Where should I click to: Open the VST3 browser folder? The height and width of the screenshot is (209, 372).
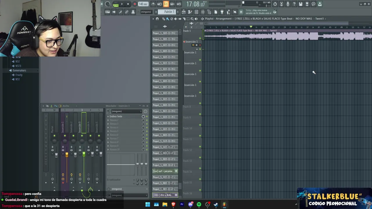coord(18,66)
